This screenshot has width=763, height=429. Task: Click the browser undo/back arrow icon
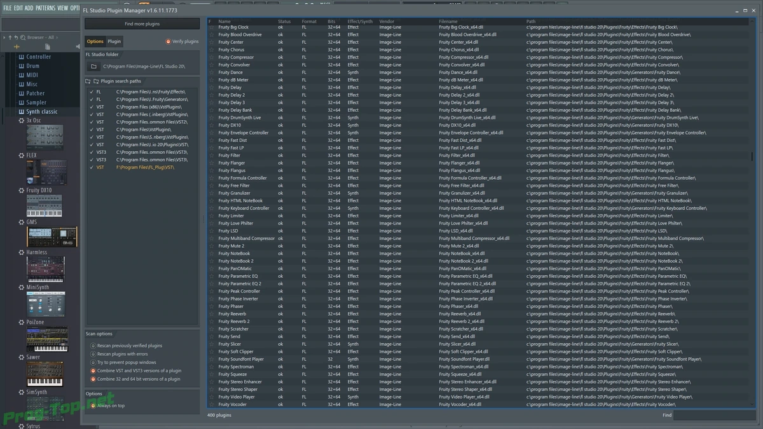[x=16, y=37]
